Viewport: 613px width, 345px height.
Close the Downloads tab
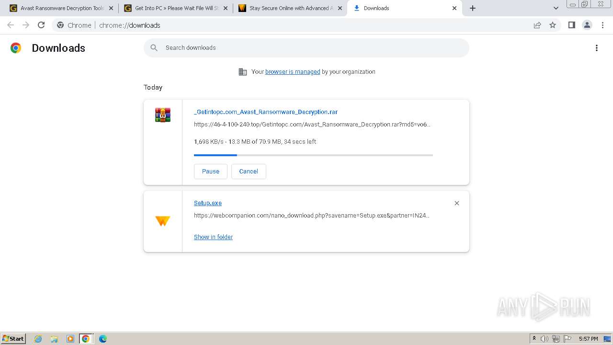[x=454, y=8]
